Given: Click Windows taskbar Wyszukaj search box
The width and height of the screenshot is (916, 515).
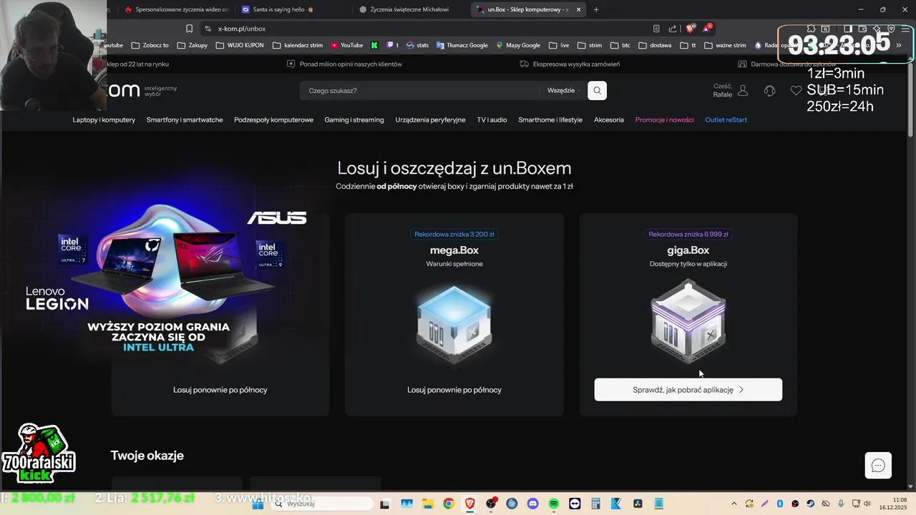Looking at the screenshot, I should click(321, 504).
